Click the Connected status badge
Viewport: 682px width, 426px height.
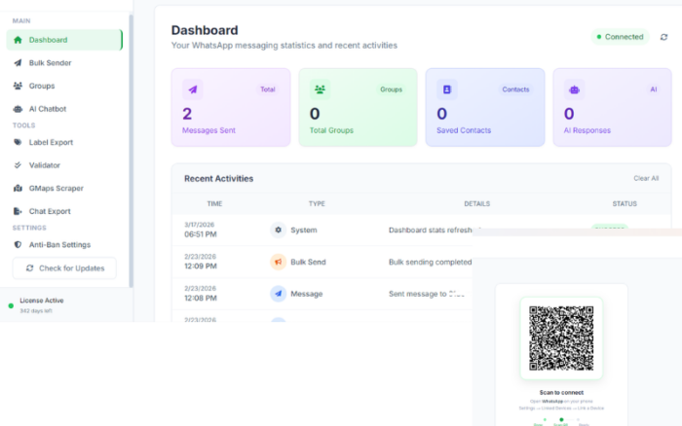pos(620,37)
